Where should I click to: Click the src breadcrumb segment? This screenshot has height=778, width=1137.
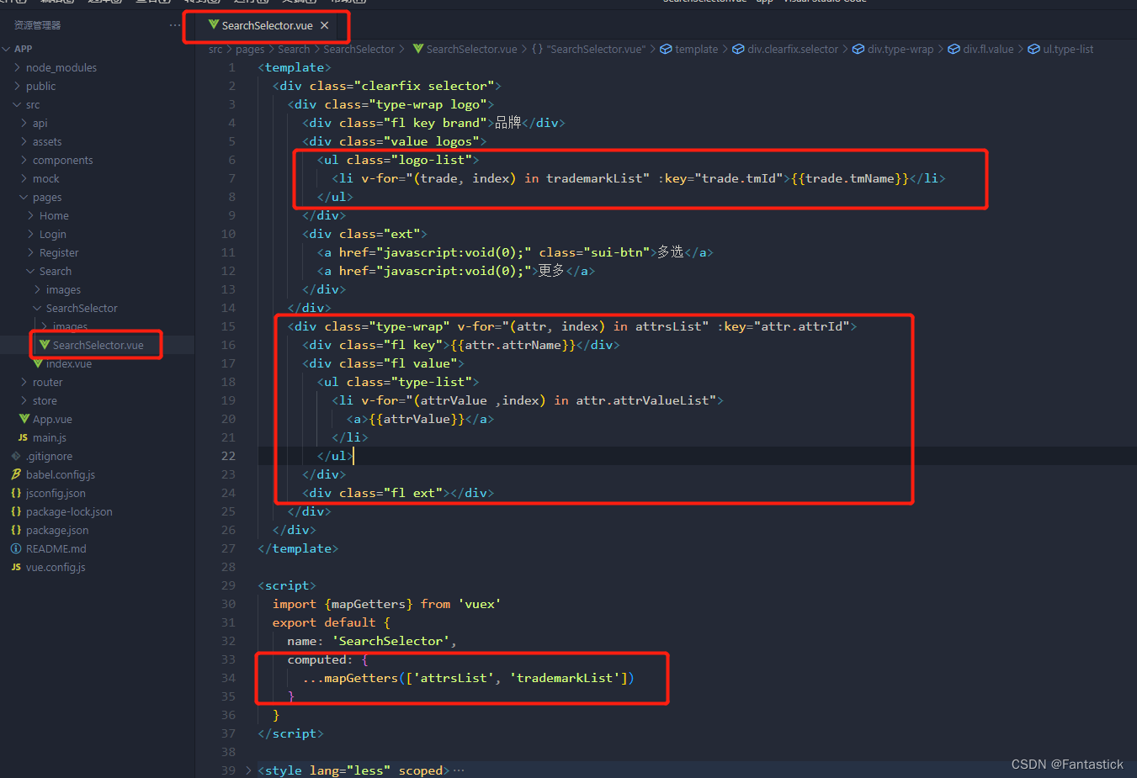coord(215,49)
